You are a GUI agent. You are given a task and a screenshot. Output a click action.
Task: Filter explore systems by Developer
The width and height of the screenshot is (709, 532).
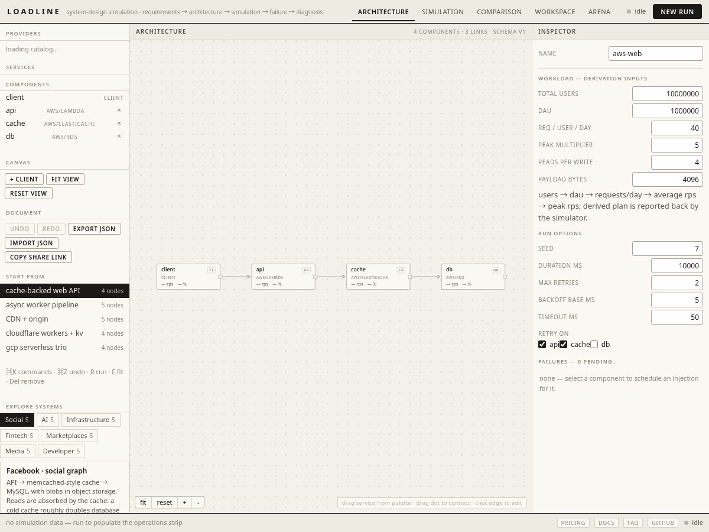pos(61,451)
